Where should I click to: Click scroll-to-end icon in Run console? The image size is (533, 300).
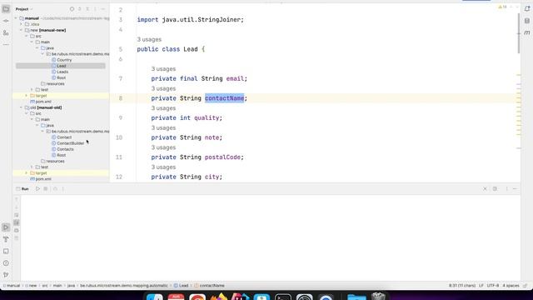pos(17,222)
